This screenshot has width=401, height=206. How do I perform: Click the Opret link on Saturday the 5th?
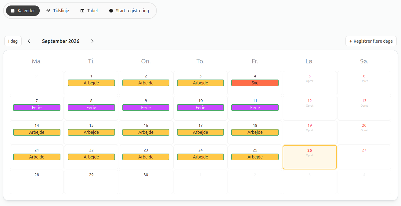tap(309, 81)
